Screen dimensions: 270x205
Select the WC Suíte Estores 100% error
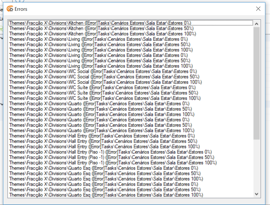105,98
